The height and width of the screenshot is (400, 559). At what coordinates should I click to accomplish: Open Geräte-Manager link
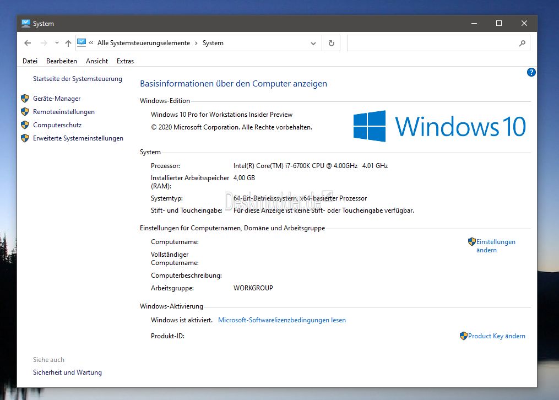57,99
